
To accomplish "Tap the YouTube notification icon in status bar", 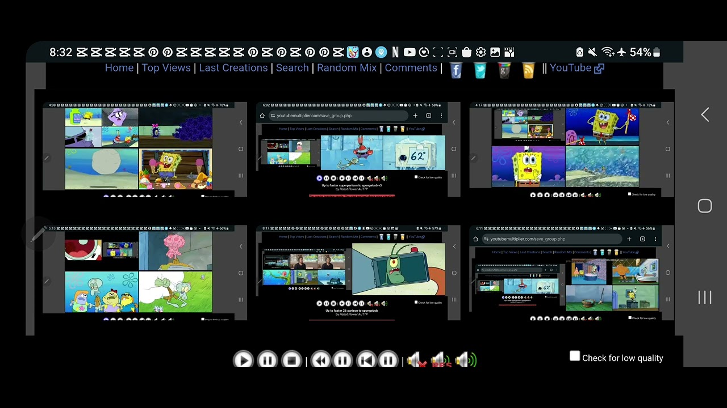I will coord(410,52).
